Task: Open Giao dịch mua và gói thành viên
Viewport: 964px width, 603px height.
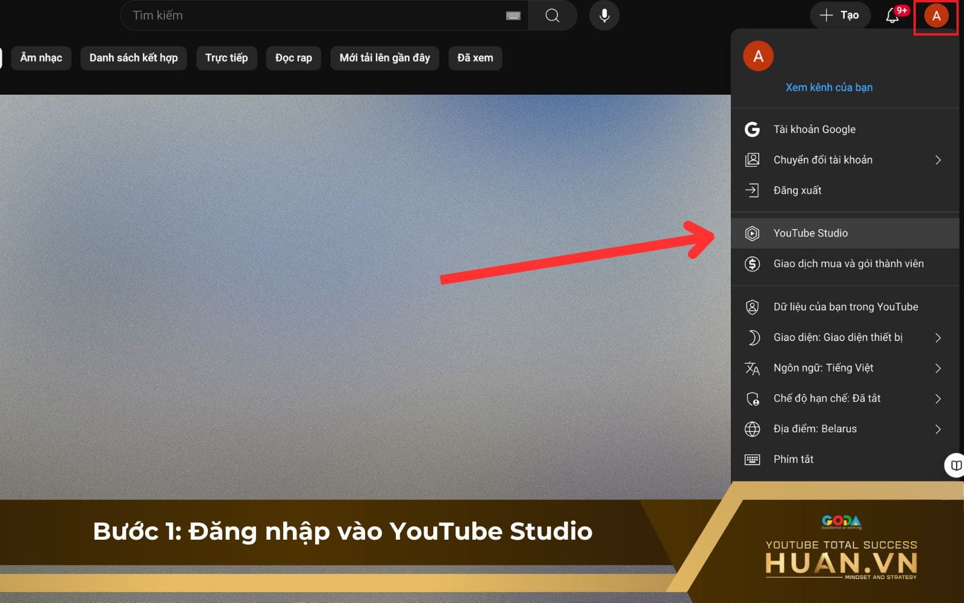Action: 845,264
